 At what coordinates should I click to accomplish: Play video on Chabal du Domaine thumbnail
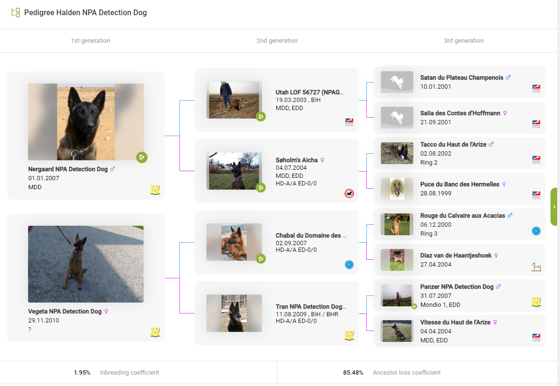point(261,259)
